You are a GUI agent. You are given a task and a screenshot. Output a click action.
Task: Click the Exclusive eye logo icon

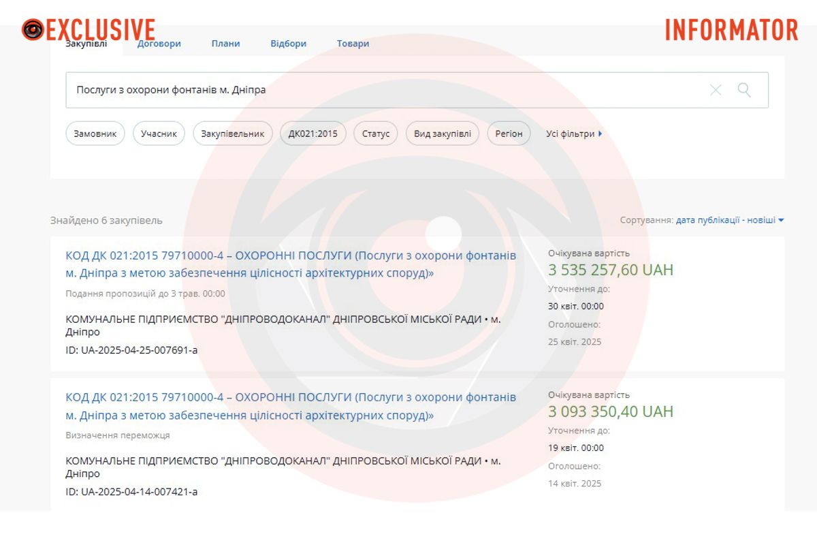tap(33, 29)
